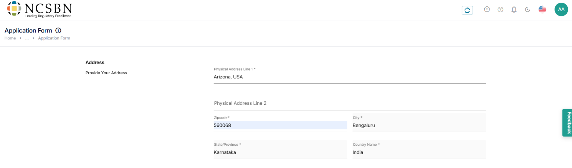Click the Country Name field showing India
Screen dimensions: 572x168
419,152
